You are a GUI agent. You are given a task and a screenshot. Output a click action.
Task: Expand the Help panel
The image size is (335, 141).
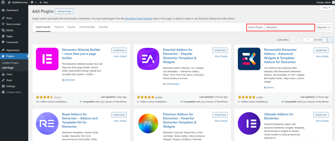326,8
